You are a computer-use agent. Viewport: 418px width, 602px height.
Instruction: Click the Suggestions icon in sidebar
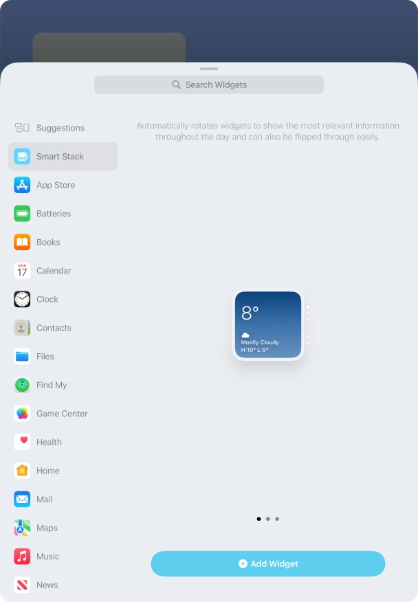pyautogui.click(x=22, y=127)
